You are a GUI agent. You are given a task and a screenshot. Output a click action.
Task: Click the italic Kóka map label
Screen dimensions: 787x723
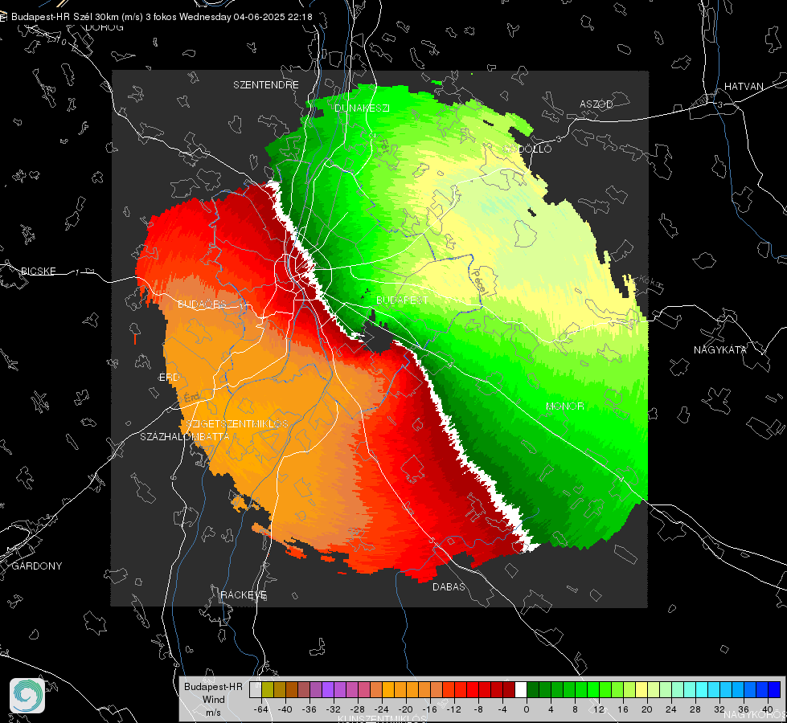tap(651, 282)
